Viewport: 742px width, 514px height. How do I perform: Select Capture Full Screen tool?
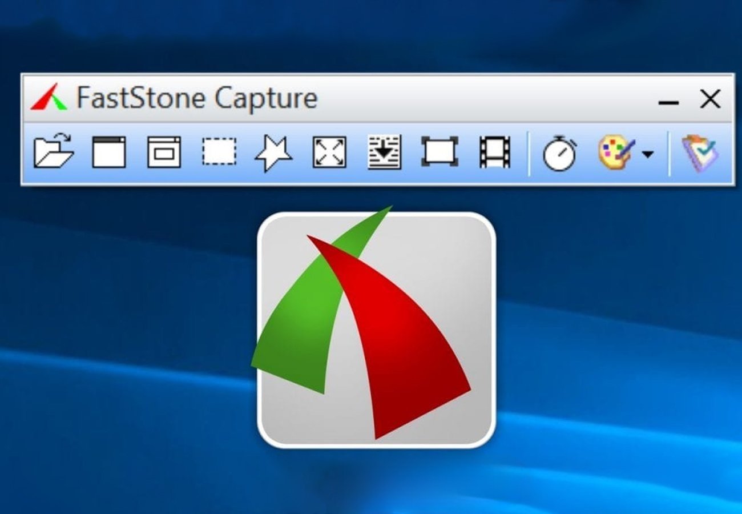pos(329,152)
